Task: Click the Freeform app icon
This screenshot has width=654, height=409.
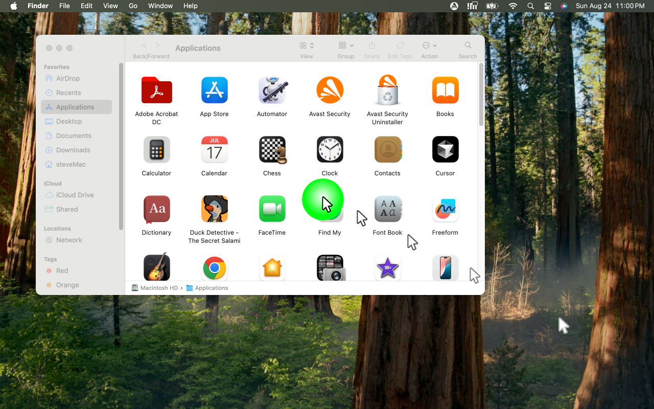Action: 445,209
